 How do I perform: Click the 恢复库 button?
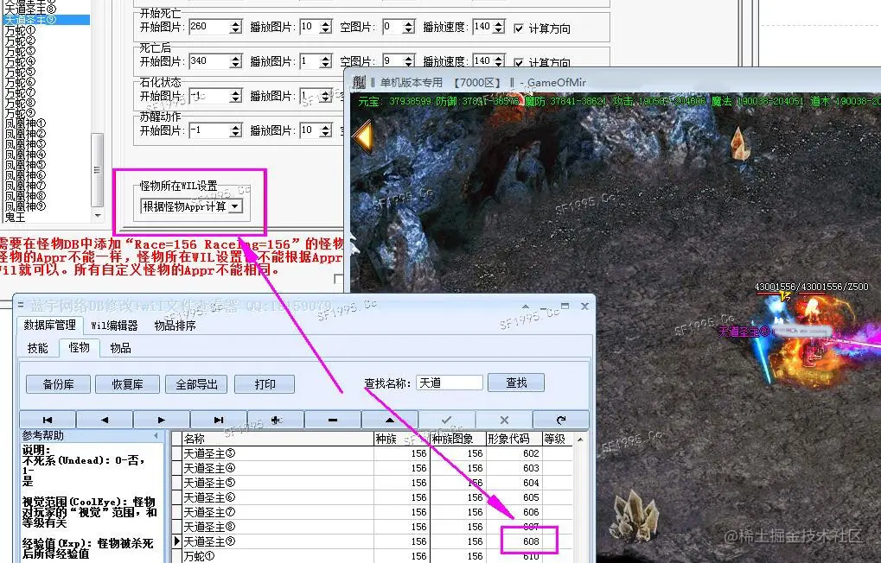click(x=128, y=384)
